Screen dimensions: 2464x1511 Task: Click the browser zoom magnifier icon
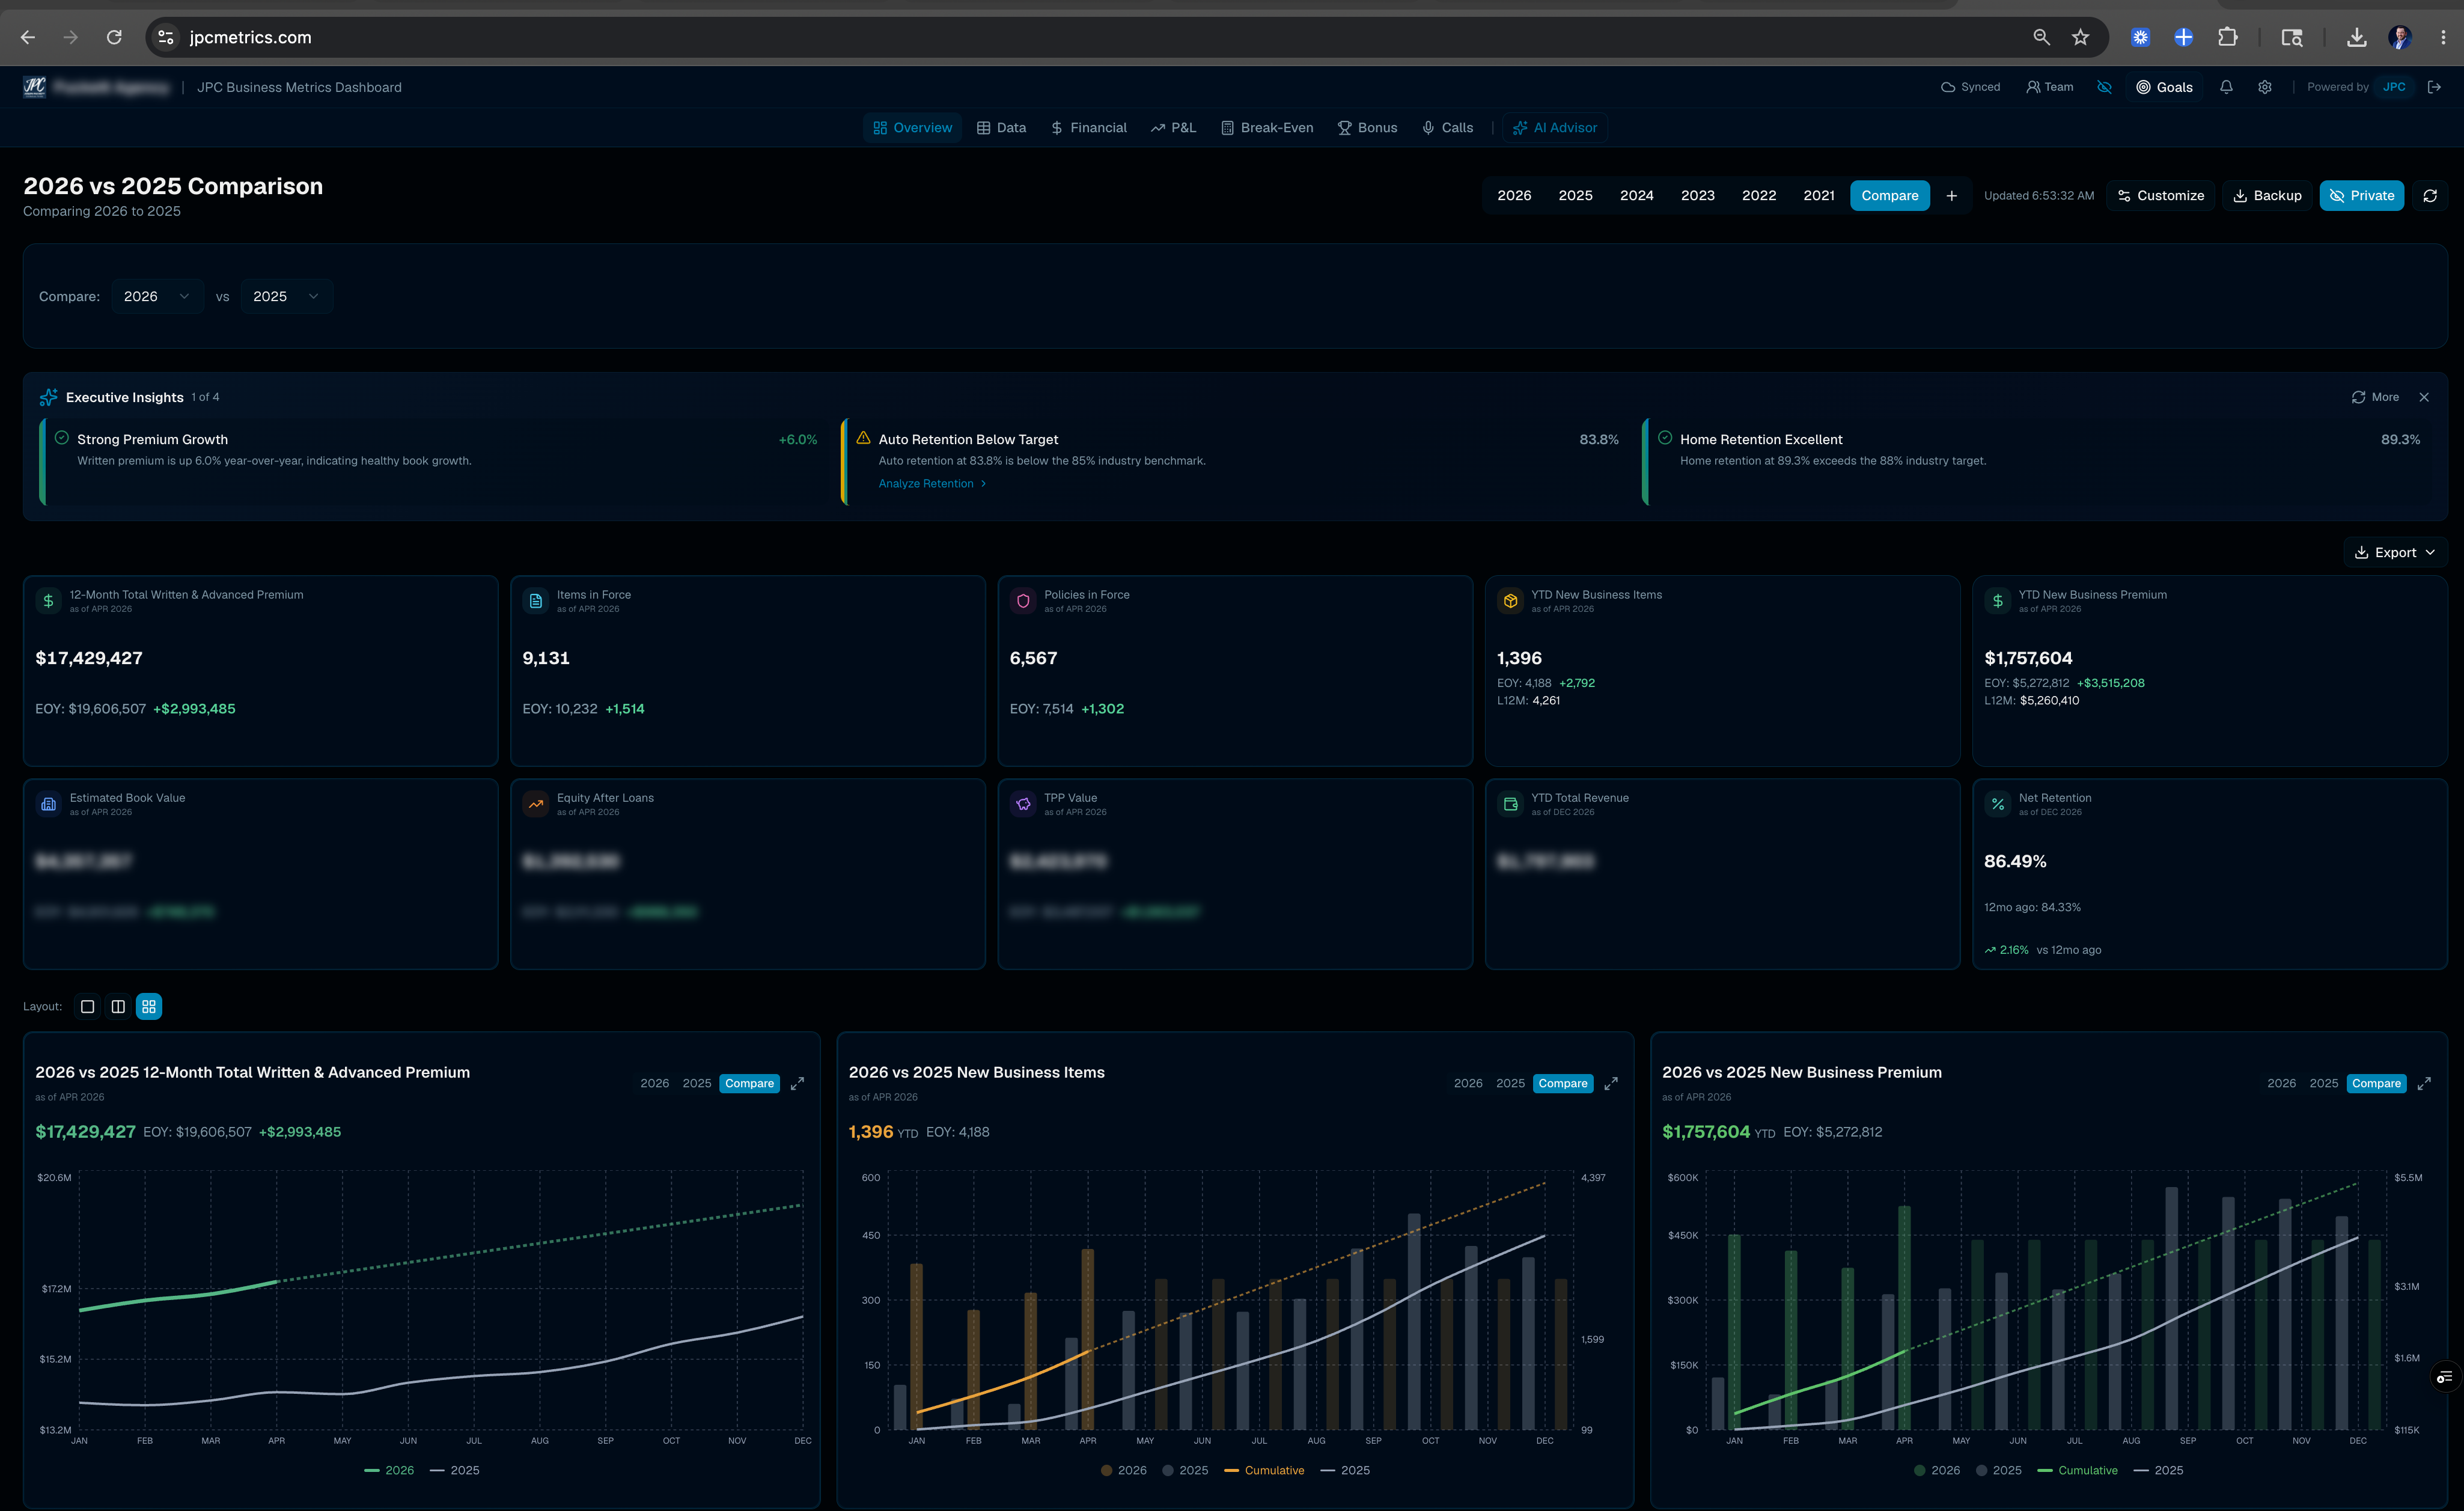[x=2041, y=37]
